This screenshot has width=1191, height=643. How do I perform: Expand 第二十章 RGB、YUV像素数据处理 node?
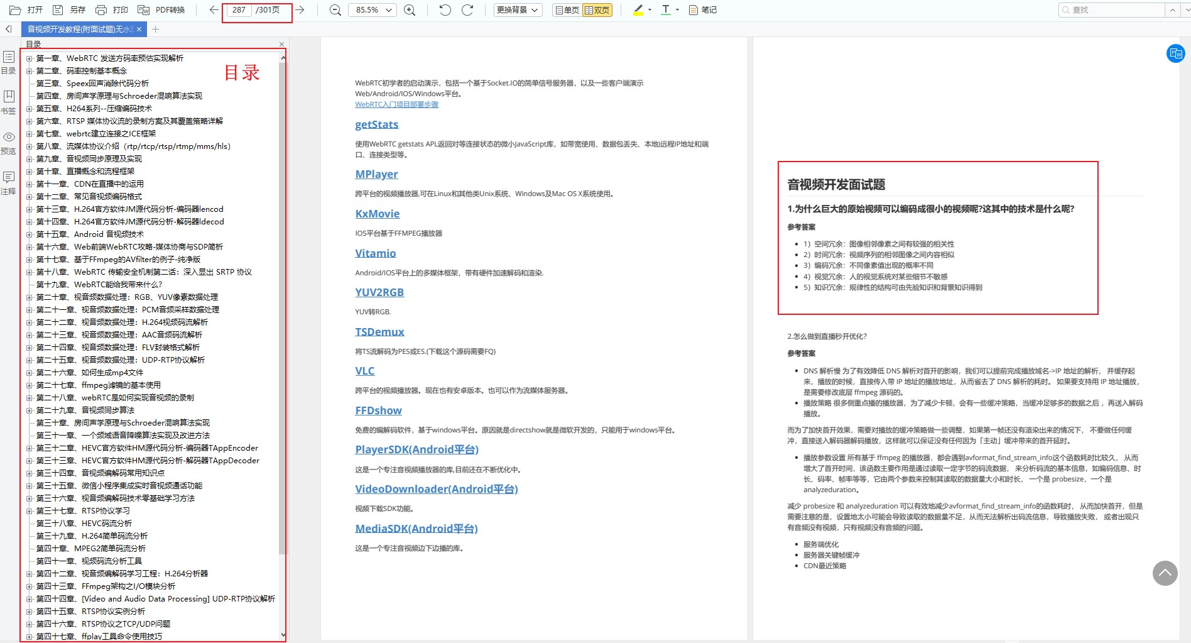click(x=29, y=297)
